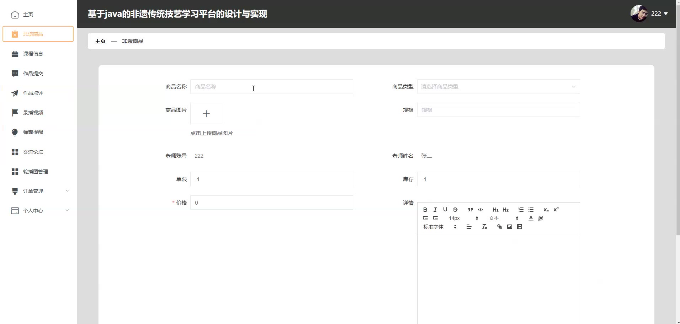Viewport: 680px width, 324px height.
Task: Click the 主页 breadcrumb link
Action: (x=100, y=41)
